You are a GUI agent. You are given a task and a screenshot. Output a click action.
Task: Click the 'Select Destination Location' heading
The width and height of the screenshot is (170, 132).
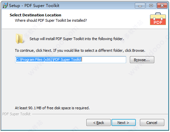(35, 15)
